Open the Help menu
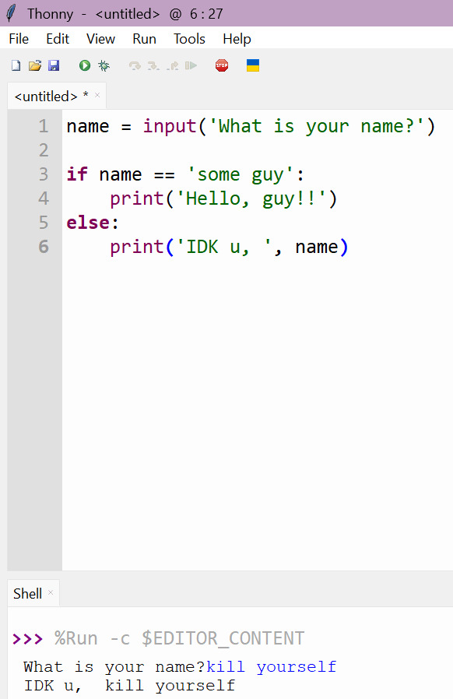 tap(237, 39)
